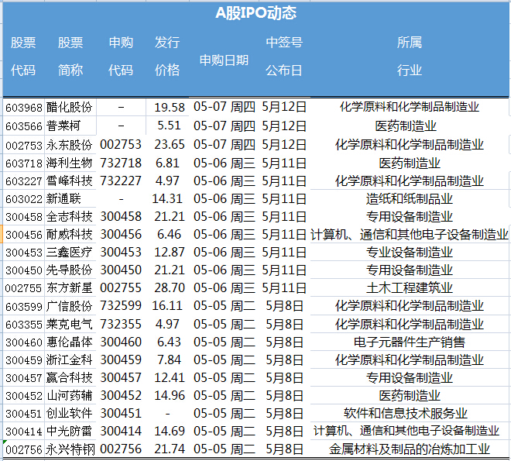Screen dimensions: 511x461
Task: Select stock code cell 300460
Action: point(24,342)
